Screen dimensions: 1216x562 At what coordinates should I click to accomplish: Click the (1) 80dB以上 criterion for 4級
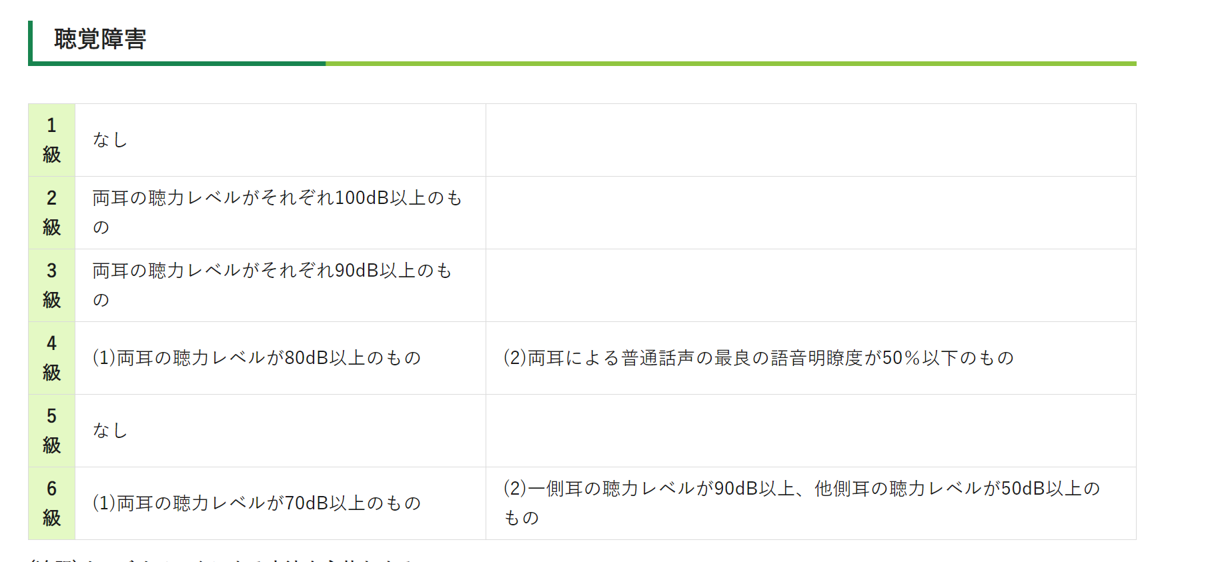[257, 358]
